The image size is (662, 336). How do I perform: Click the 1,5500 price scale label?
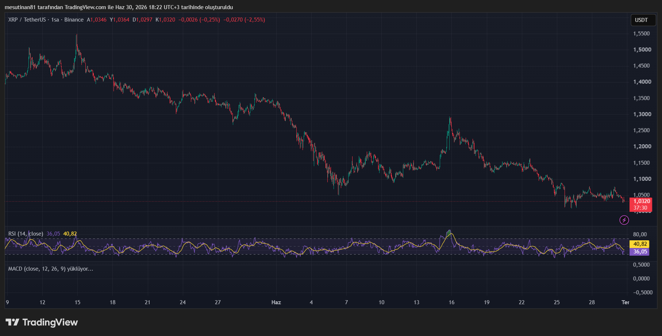(x=642, y=34)
